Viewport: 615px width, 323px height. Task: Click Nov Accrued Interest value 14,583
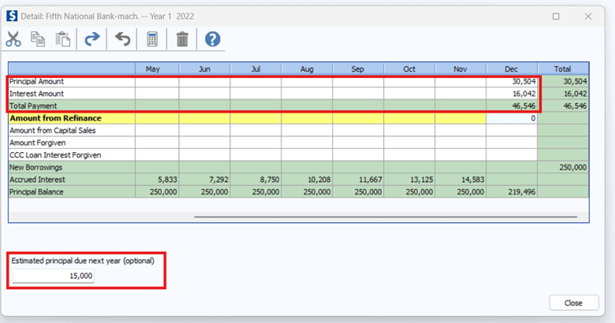460,180
